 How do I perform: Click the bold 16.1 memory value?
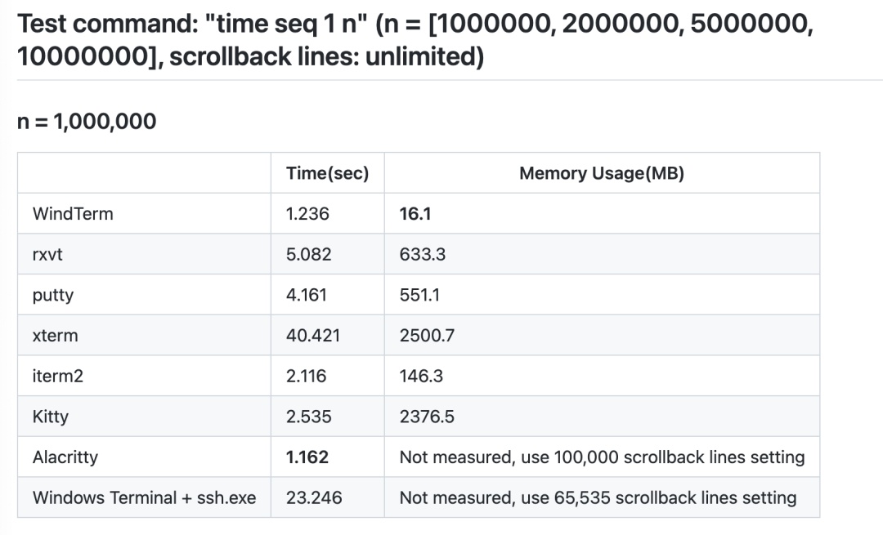coord(415,214)
